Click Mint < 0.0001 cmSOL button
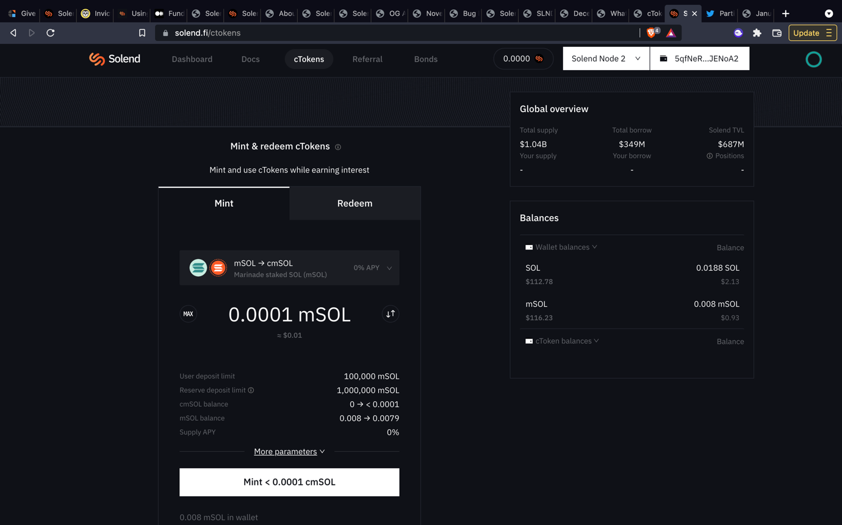842x525 pixels. point(289,482)
